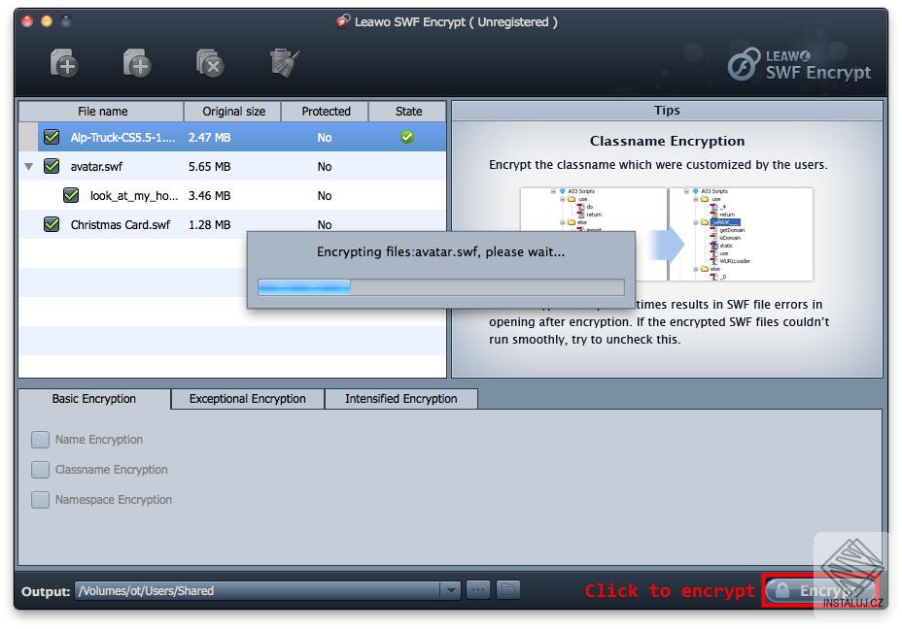
Task: Sort by State column header
Action: (x=408, y=112)
